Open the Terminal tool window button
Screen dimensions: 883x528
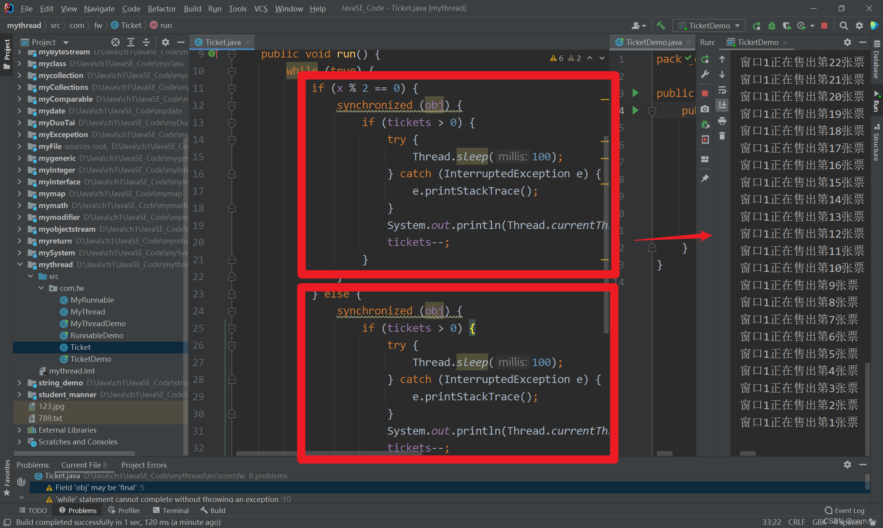coord(171,510)
